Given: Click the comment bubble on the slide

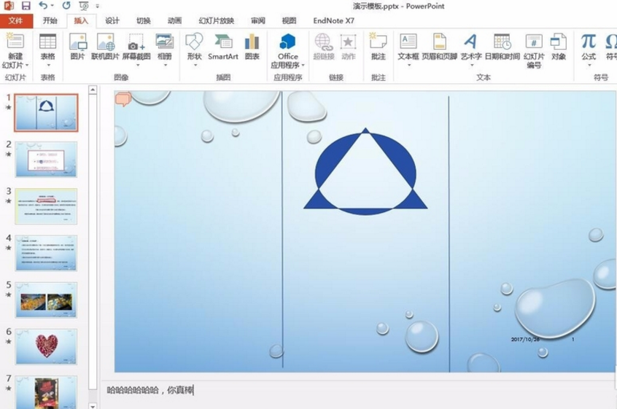Looking at the screenshot, I should tap(123, 98).
